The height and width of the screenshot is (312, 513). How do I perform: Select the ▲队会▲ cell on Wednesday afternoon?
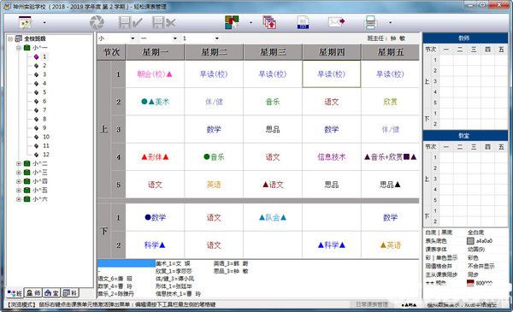click(273, 217)
